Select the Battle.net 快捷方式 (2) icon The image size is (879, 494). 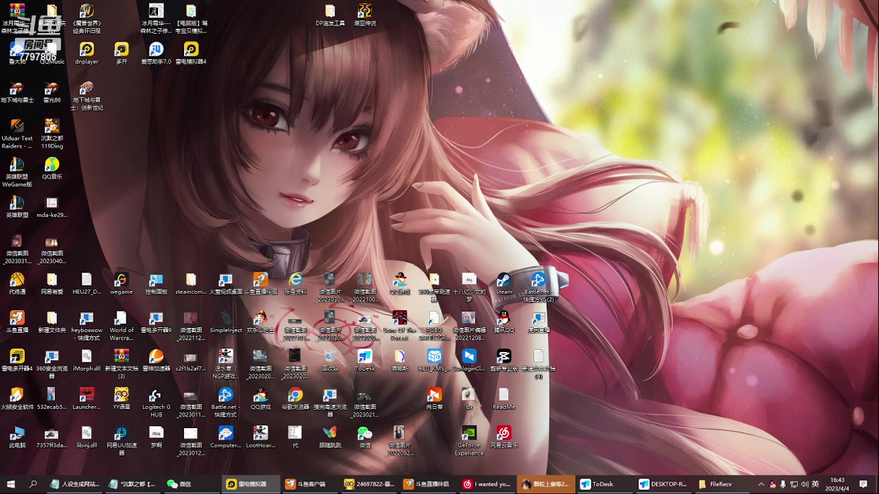coord(538,287)
